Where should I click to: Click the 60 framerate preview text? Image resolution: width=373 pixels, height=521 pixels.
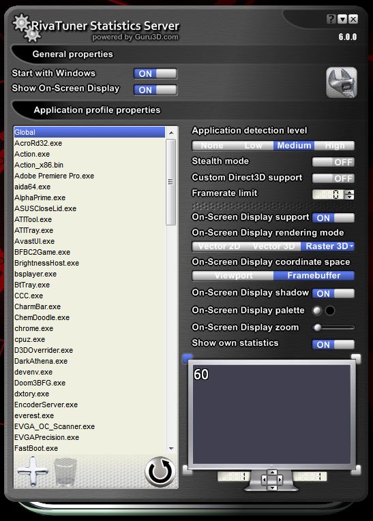pos(201,375)
